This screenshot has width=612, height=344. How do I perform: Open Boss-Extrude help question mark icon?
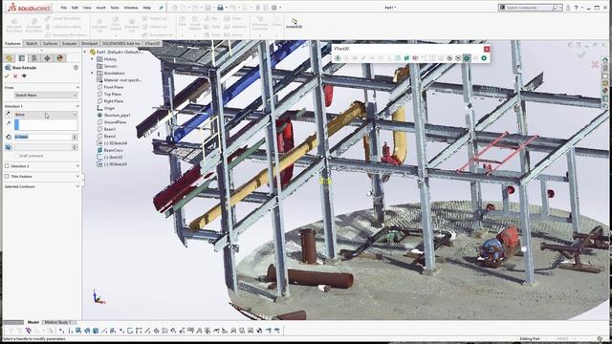pyautogui.click(x=76, y=68)
